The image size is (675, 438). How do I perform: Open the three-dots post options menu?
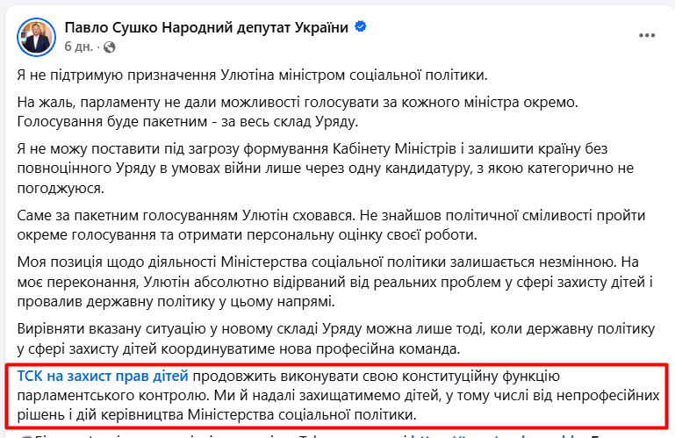(647, 35)
